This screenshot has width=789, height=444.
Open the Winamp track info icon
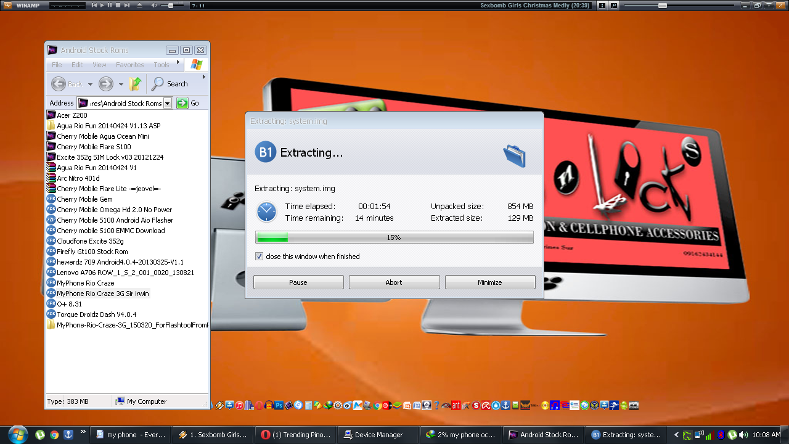tap(603, 5)
